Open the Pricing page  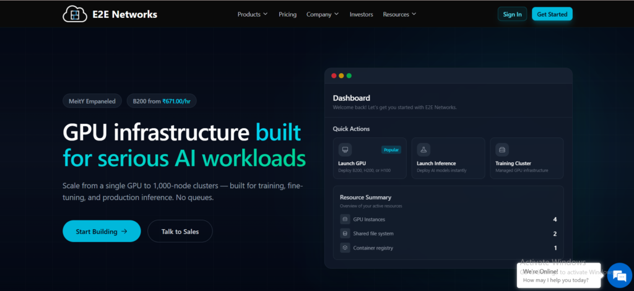tap(287, 14)
